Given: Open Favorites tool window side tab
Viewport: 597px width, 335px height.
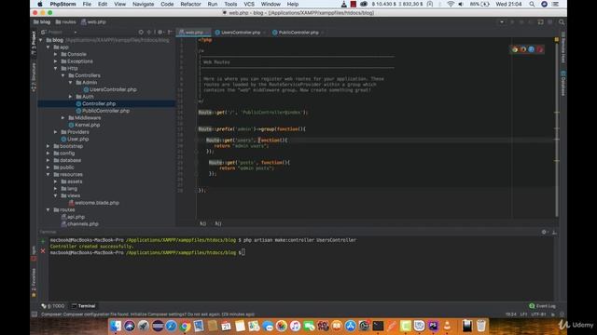Looking at the screenshot, I should (34, 283).
